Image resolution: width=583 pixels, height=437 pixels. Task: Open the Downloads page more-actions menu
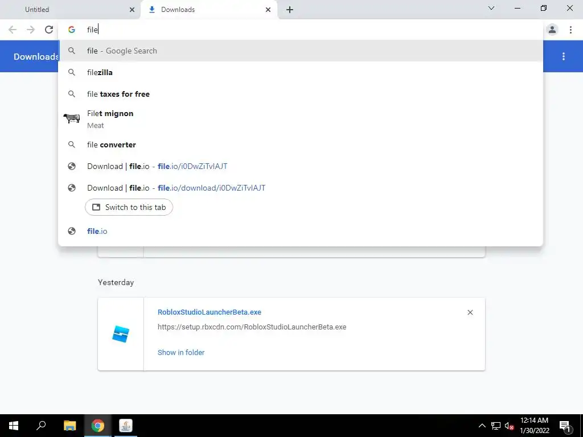coord(564,56)
